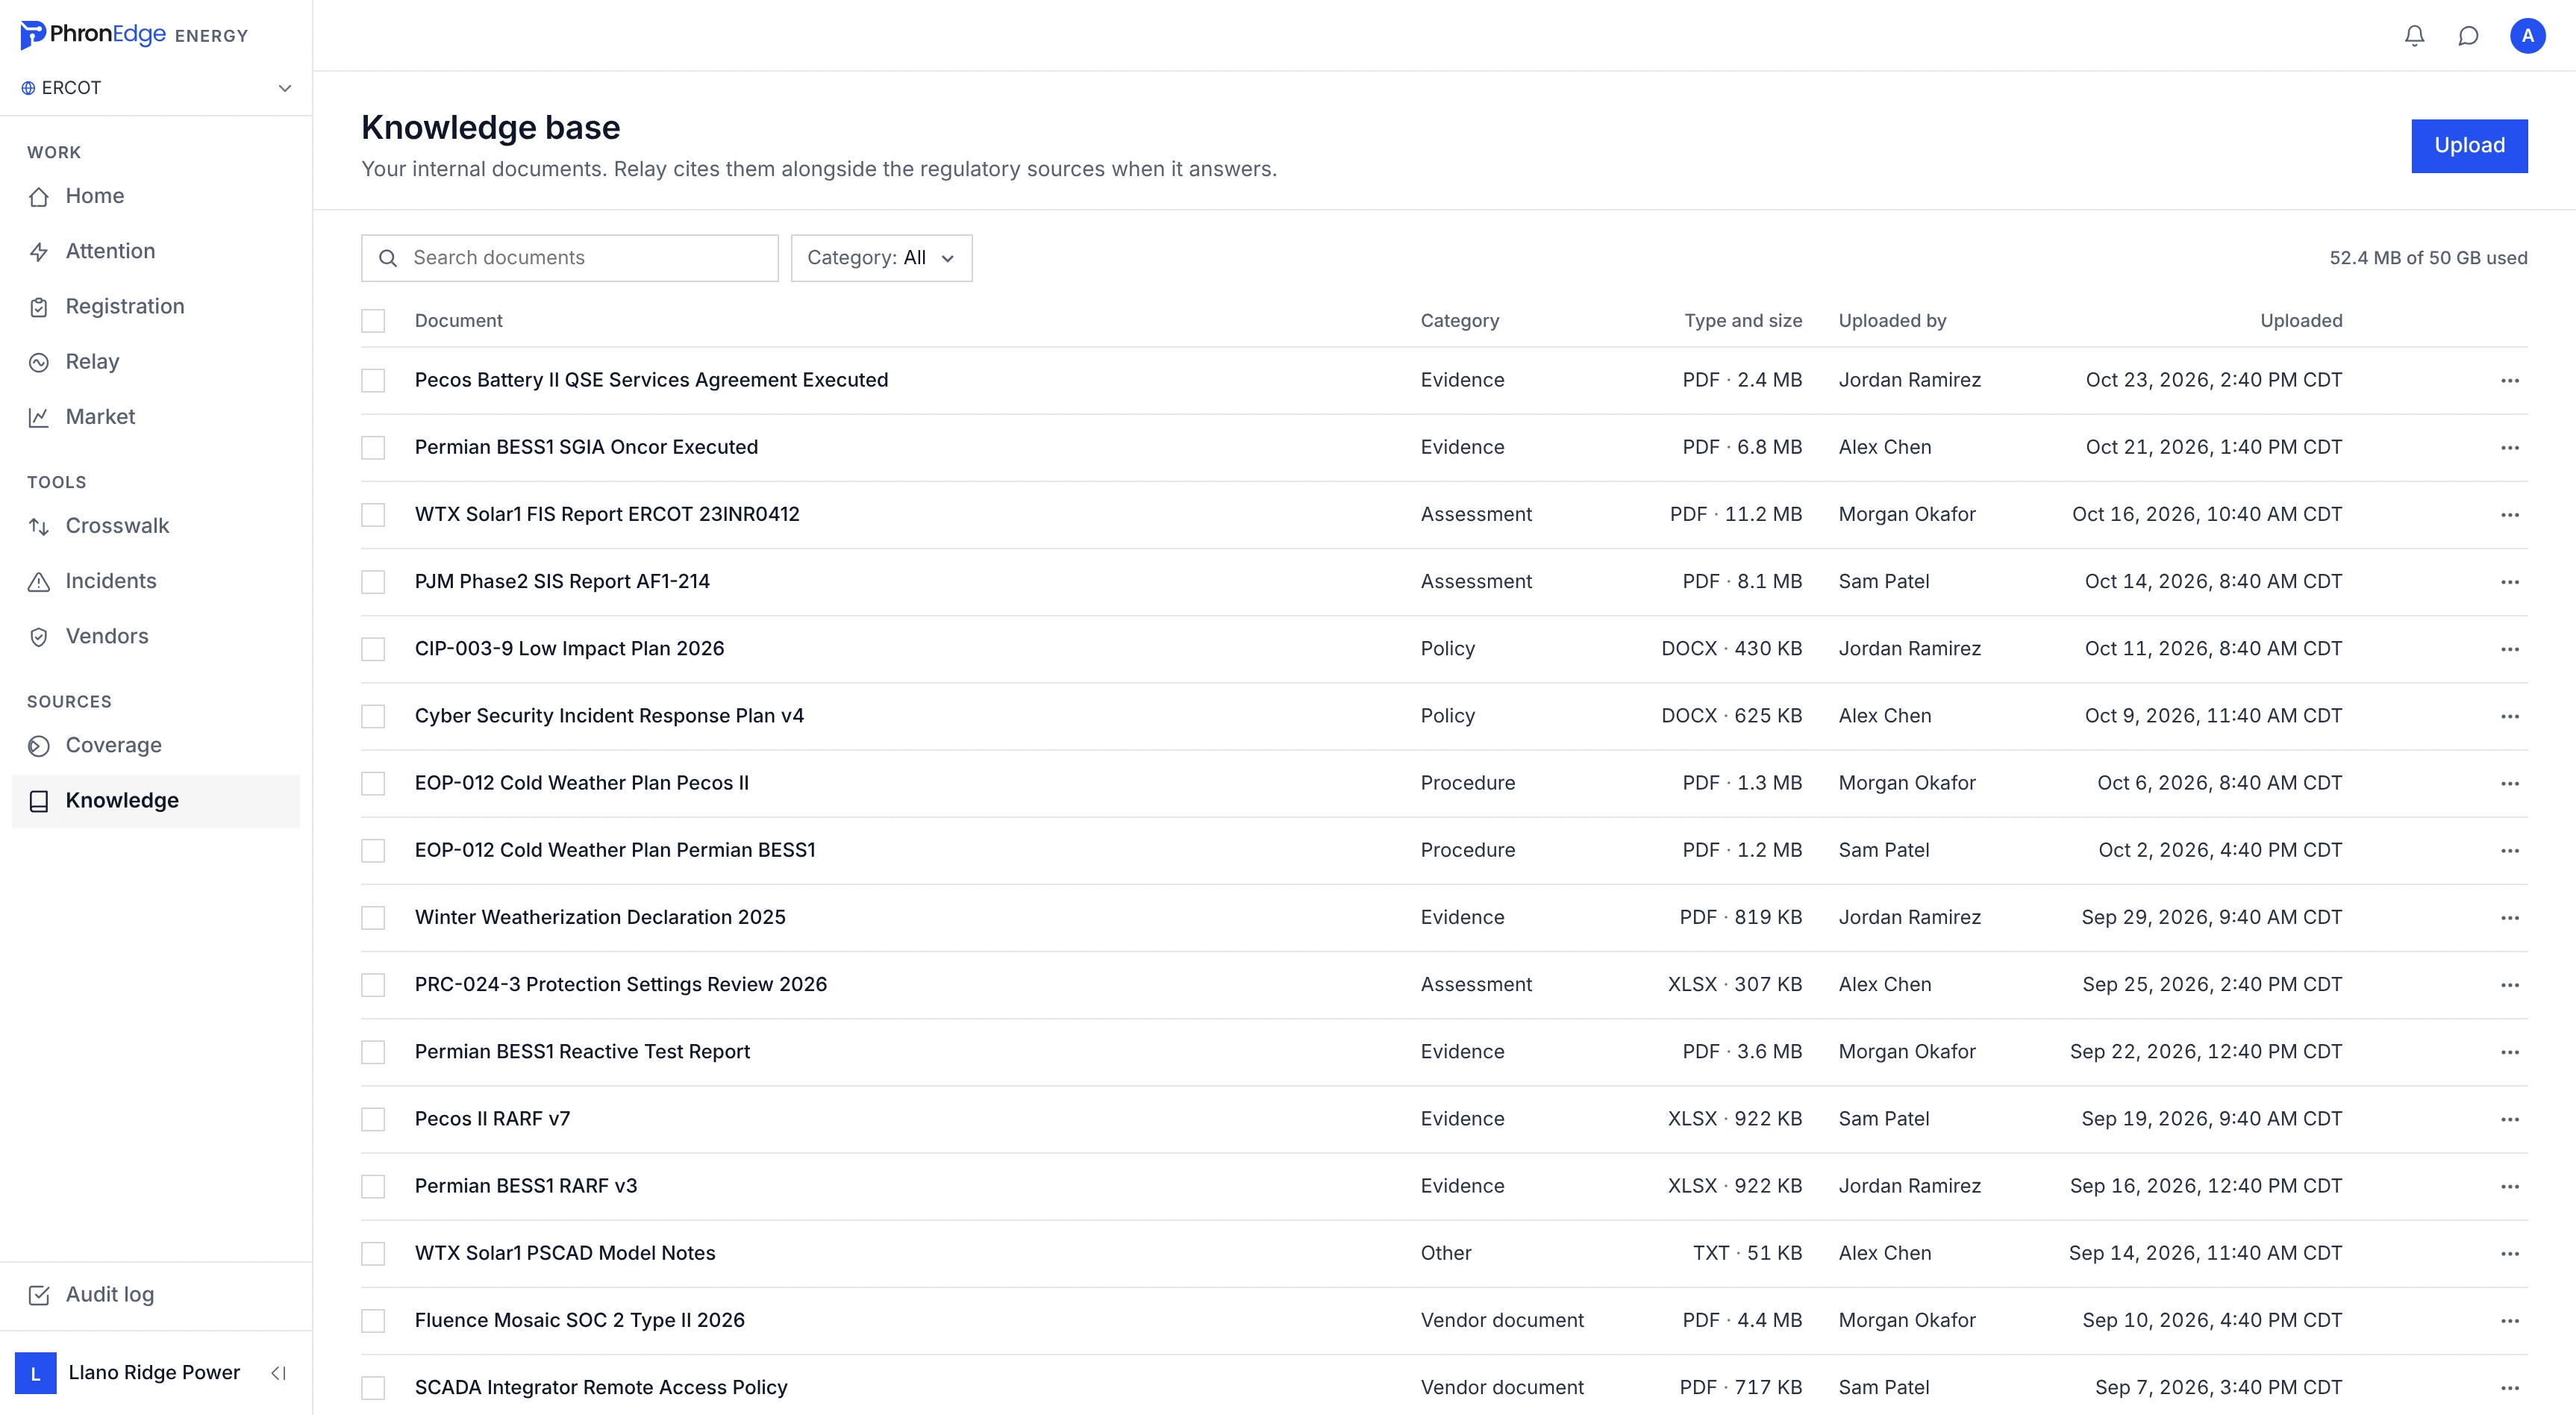Viewport: 2576px width, 1415px height.
Task: Open PRC-024-3 Protection Settings Review 2026
Action: point(621,985)
